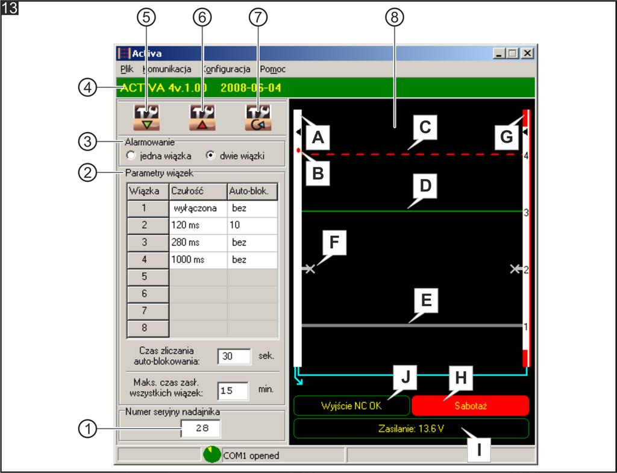Open the Komunikacja menu

(167, 69)
